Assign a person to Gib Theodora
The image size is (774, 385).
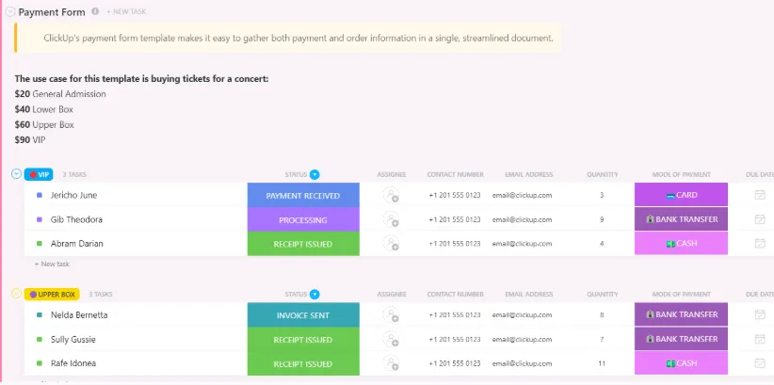pyautogui.click(x=391, y=219)
